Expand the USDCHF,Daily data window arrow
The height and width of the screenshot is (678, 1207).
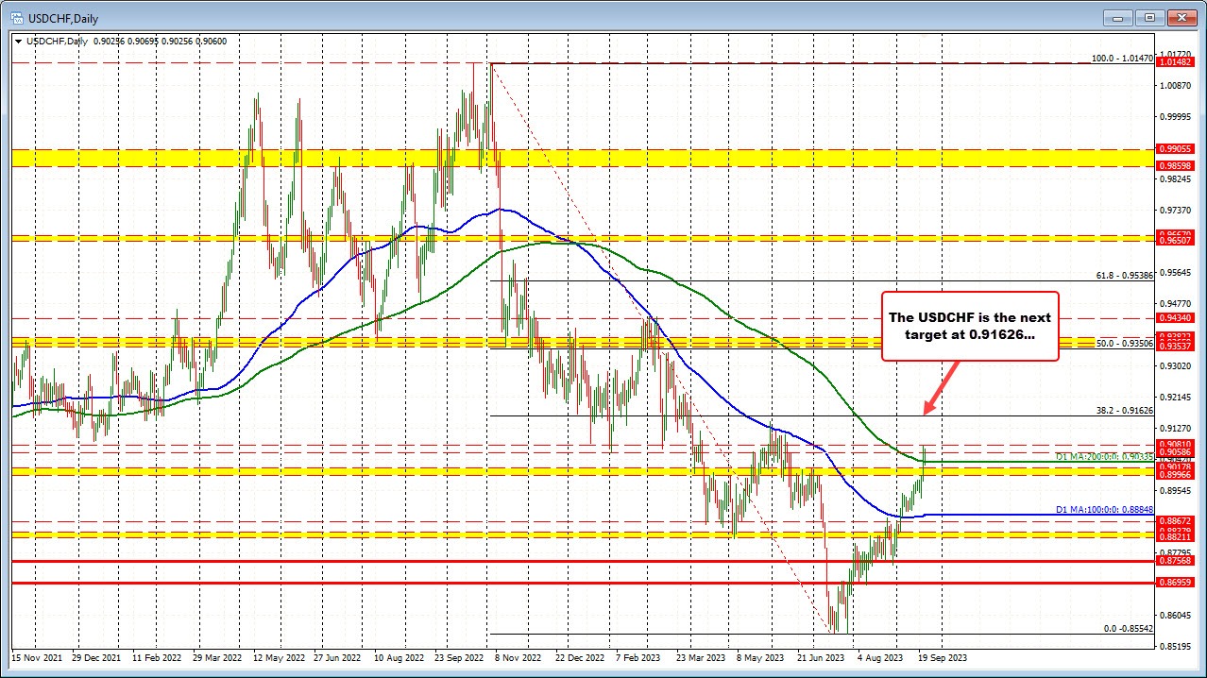[18, 42]
